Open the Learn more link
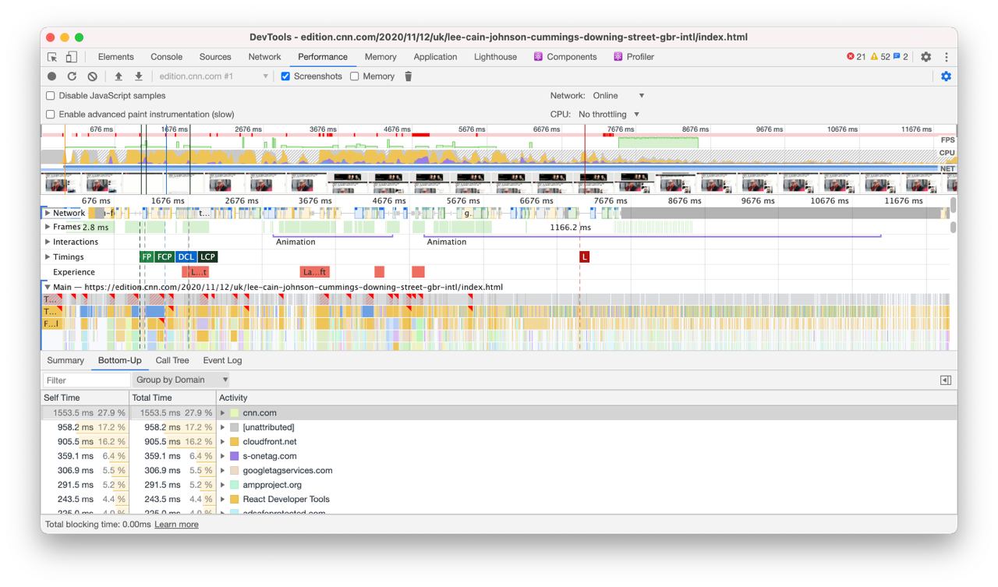 pyautogui.click(x=176, y=525)
